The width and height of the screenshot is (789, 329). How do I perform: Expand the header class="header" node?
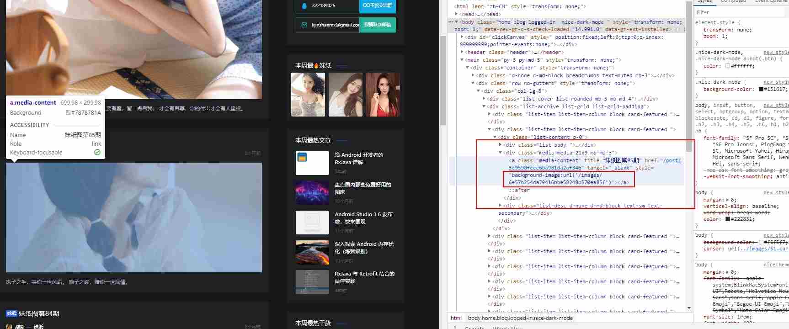click(462, 52)
